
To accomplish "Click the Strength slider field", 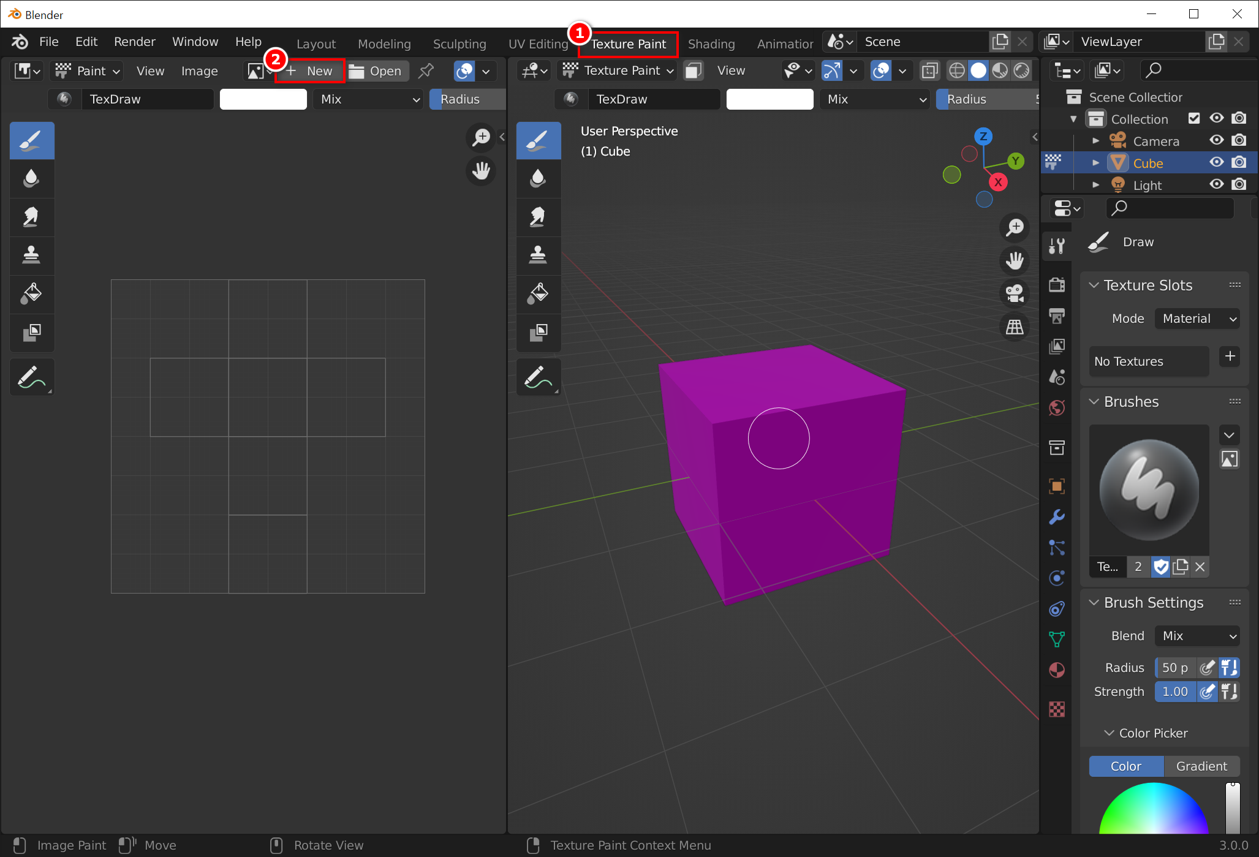I will (x=1175, y=692).
